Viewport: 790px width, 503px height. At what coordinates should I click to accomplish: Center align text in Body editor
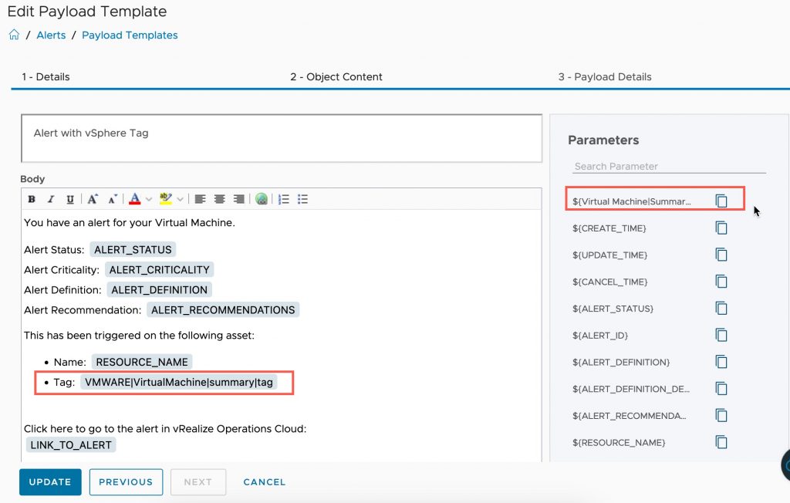coord(219,199)
